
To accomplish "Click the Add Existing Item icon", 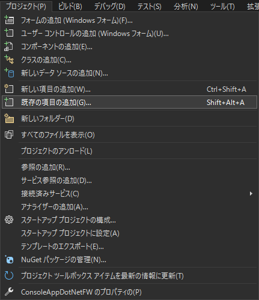I will pos(9,102).
